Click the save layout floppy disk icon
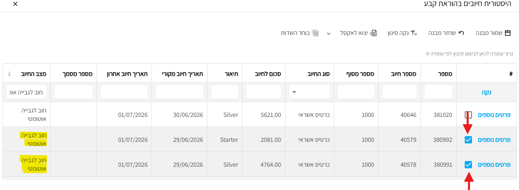Viewport: 519px width, 190px height. [508, 33]
